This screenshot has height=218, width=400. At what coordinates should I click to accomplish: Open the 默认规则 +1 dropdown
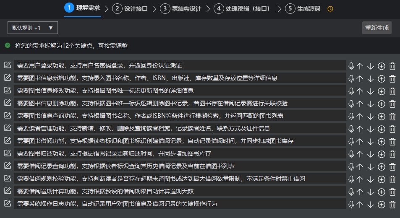click(x=33, y=28)
